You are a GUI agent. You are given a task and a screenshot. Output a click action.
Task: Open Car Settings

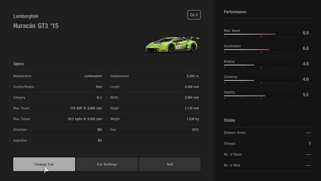pos(107,164)
